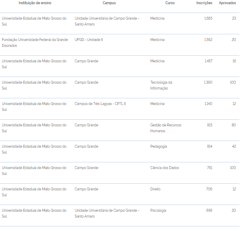Click the Pedagogia course cell

(x=158, y=146)
